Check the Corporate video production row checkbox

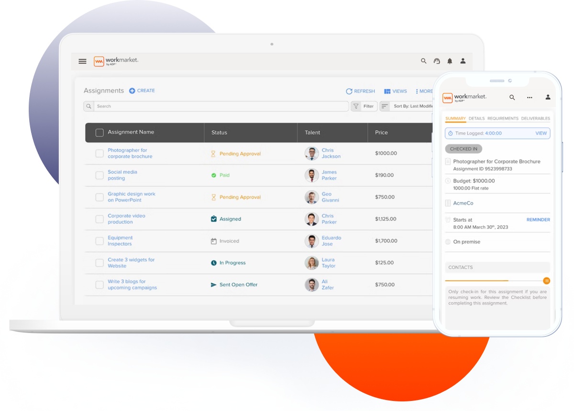(x=99, y=219)
